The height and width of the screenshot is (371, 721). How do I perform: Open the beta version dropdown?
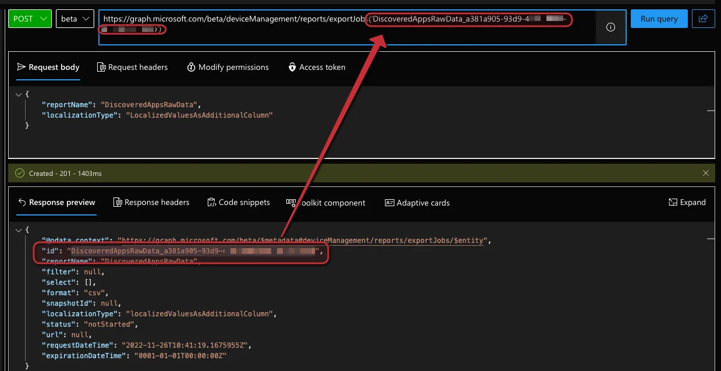(x=75, y=19)
